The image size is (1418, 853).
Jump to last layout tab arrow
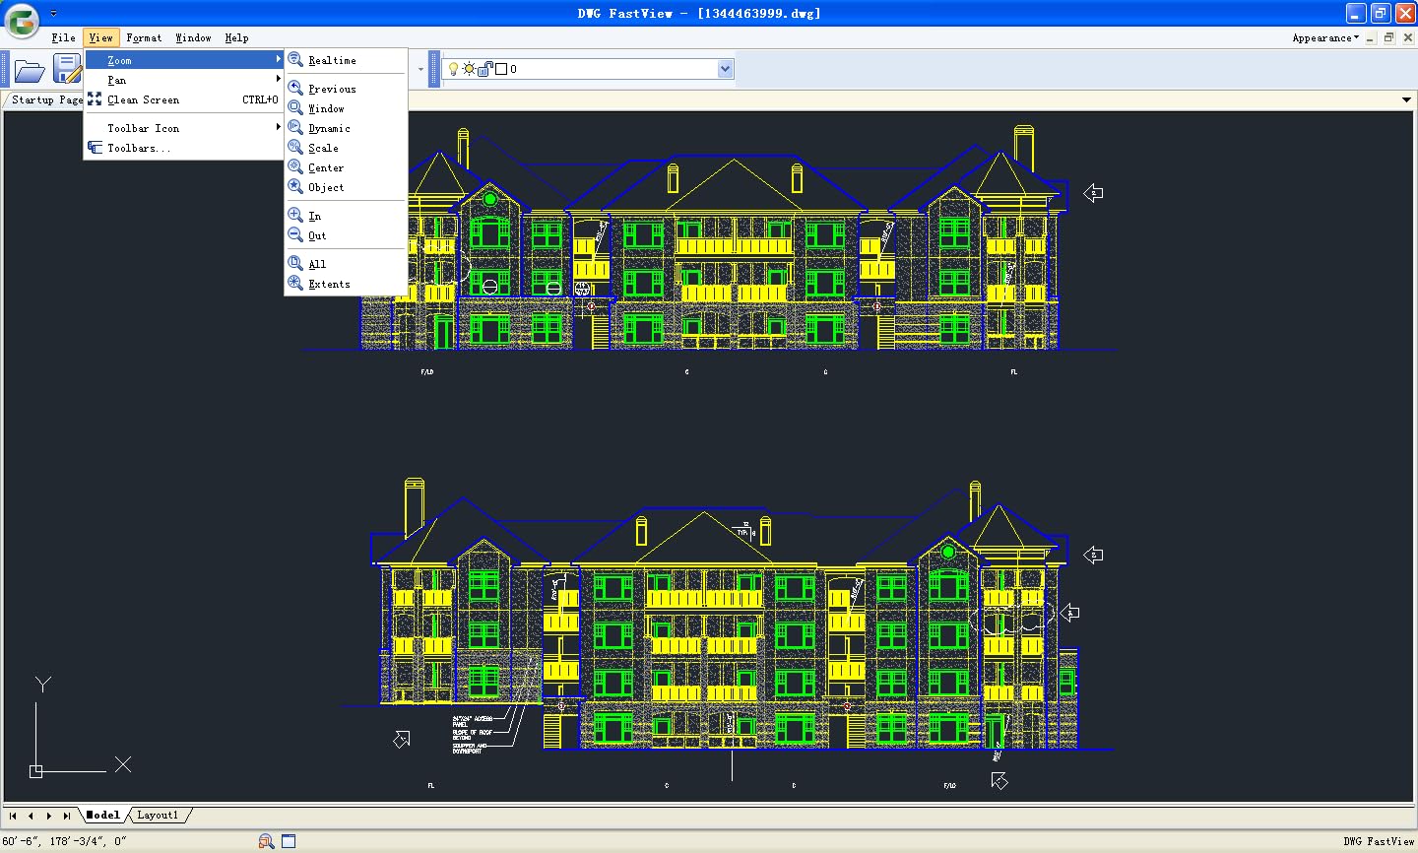[66, 816]
